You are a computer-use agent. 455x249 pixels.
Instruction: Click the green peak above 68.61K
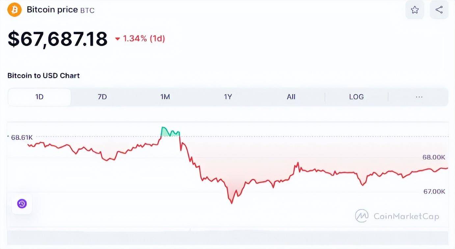click(170, 131)
